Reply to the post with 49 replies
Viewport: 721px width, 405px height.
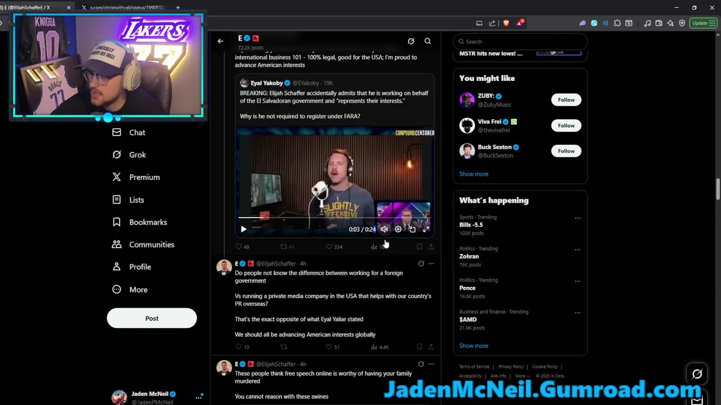tap(242, 246)
